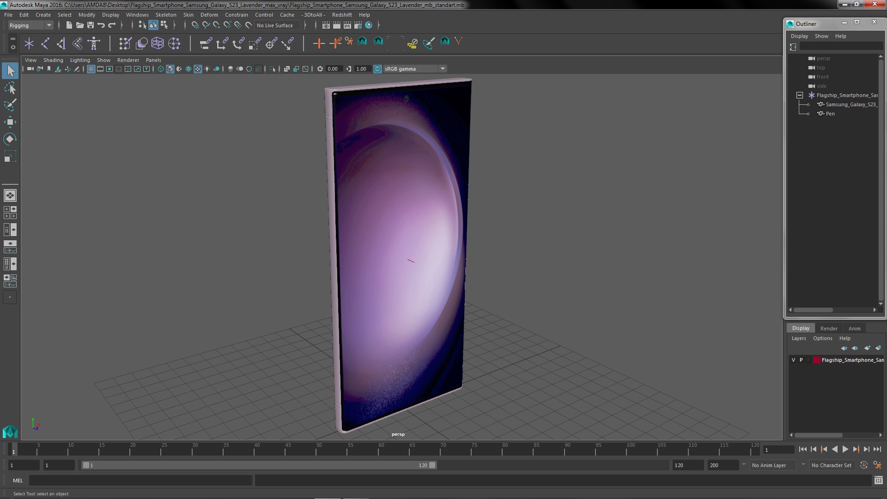887x499 pixels.
Task: Select the IK Handle tool
Action: click(61, 43)
